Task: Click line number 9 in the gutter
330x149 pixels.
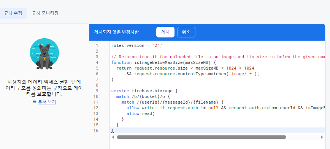Action: [97, 91]
